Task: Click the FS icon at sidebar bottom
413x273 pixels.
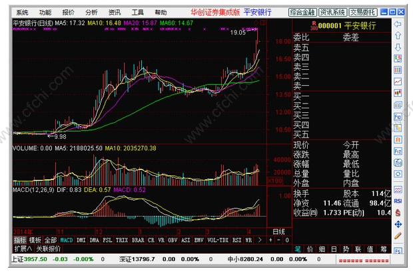Action: 398,250
